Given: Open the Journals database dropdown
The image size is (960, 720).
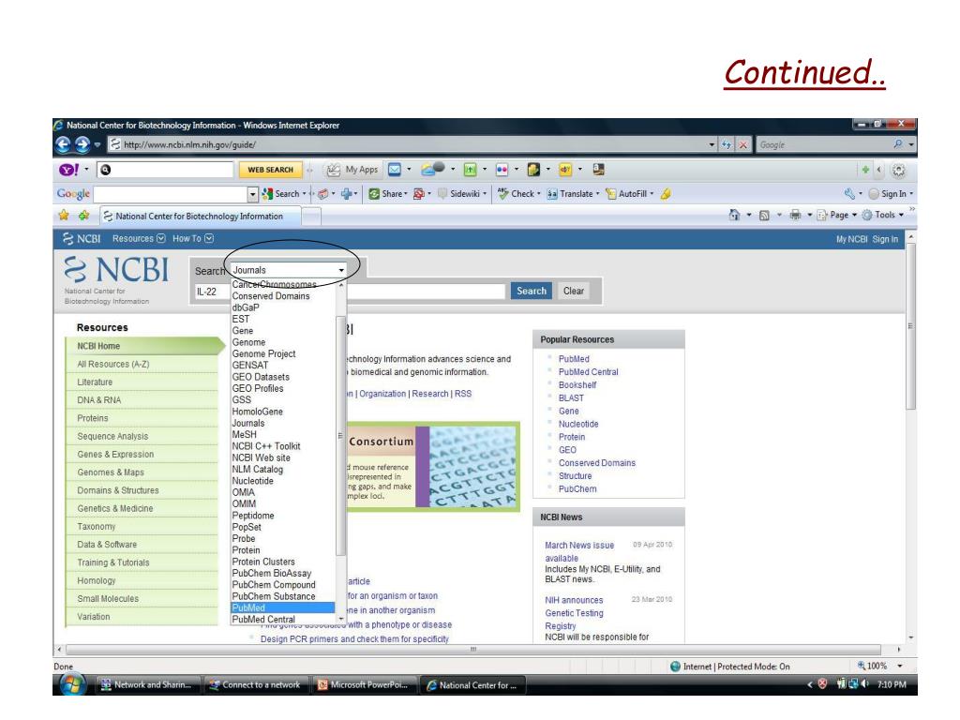Looking at the screenshot, I should (289, 270).
